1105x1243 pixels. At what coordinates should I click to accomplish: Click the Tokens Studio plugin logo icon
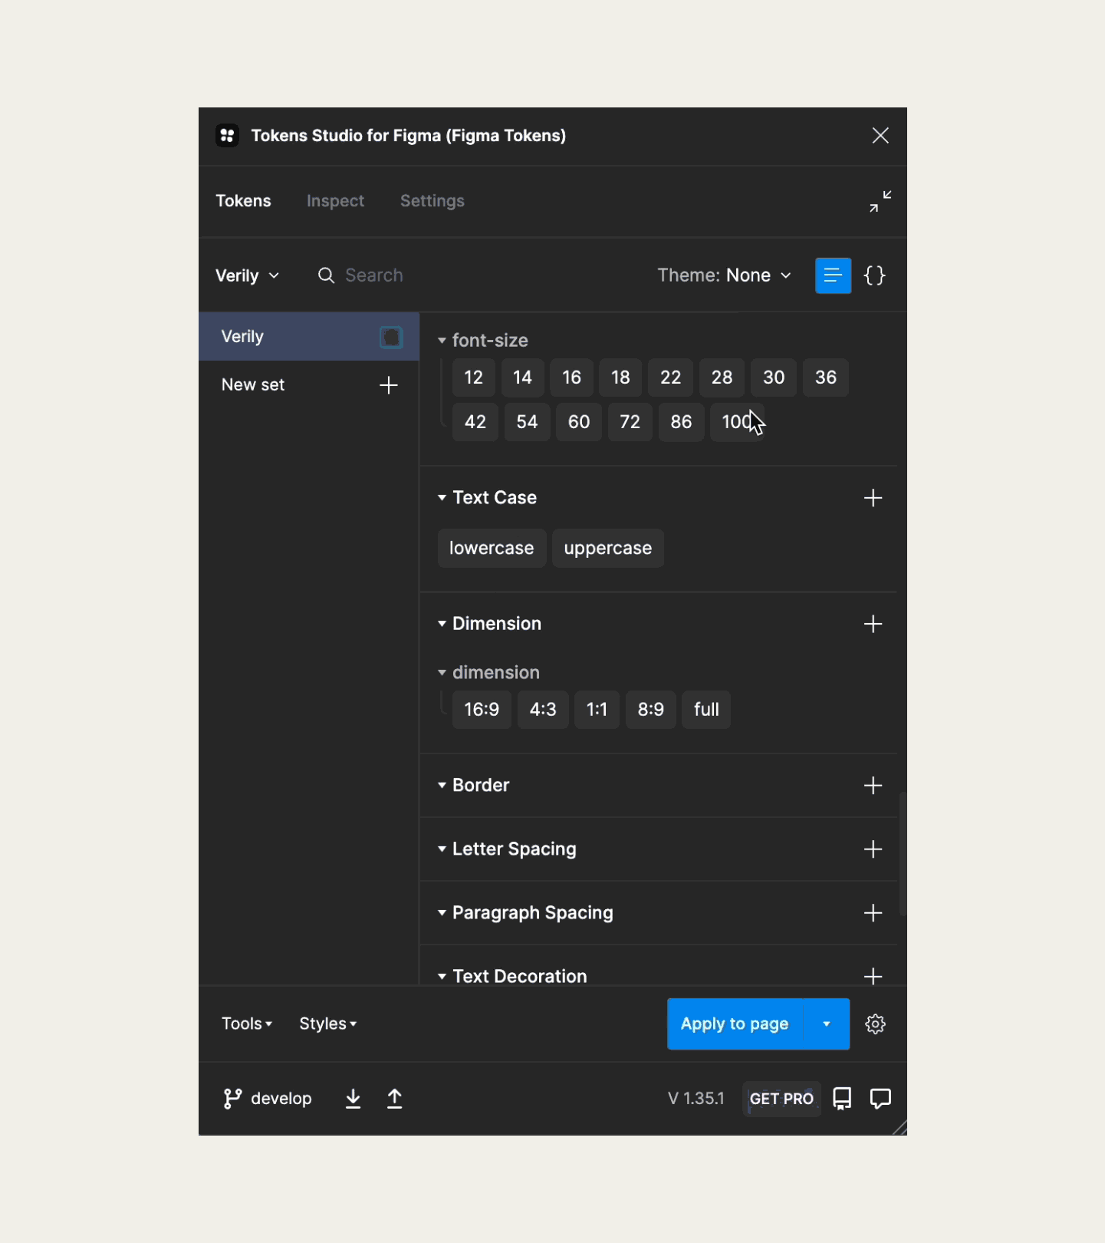[227, 136]
